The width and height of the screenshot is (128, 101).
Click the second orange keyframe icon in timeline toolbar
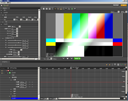pos(110,65)
